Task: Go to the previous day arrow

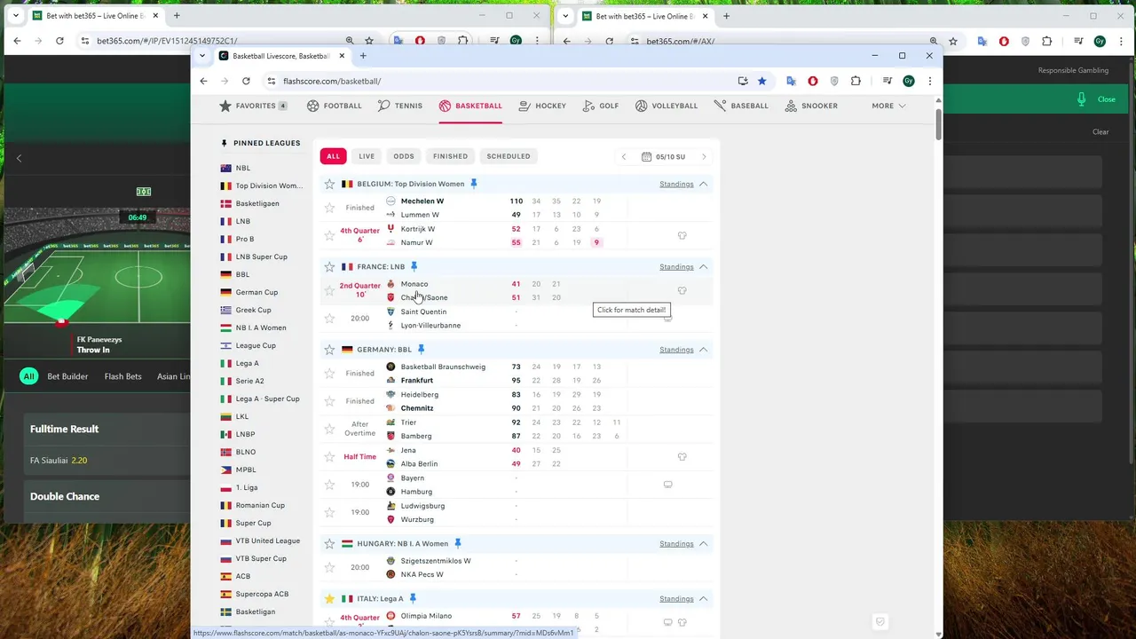Action: click(x=624, y=157)
